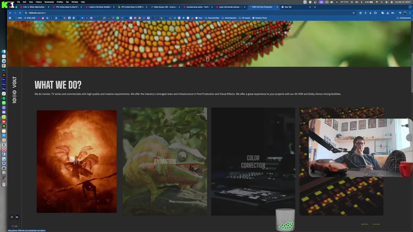Screen dimensions: 413x232
Task: Click the scroll-down mouse indicator icon
Action: [207, 59]
